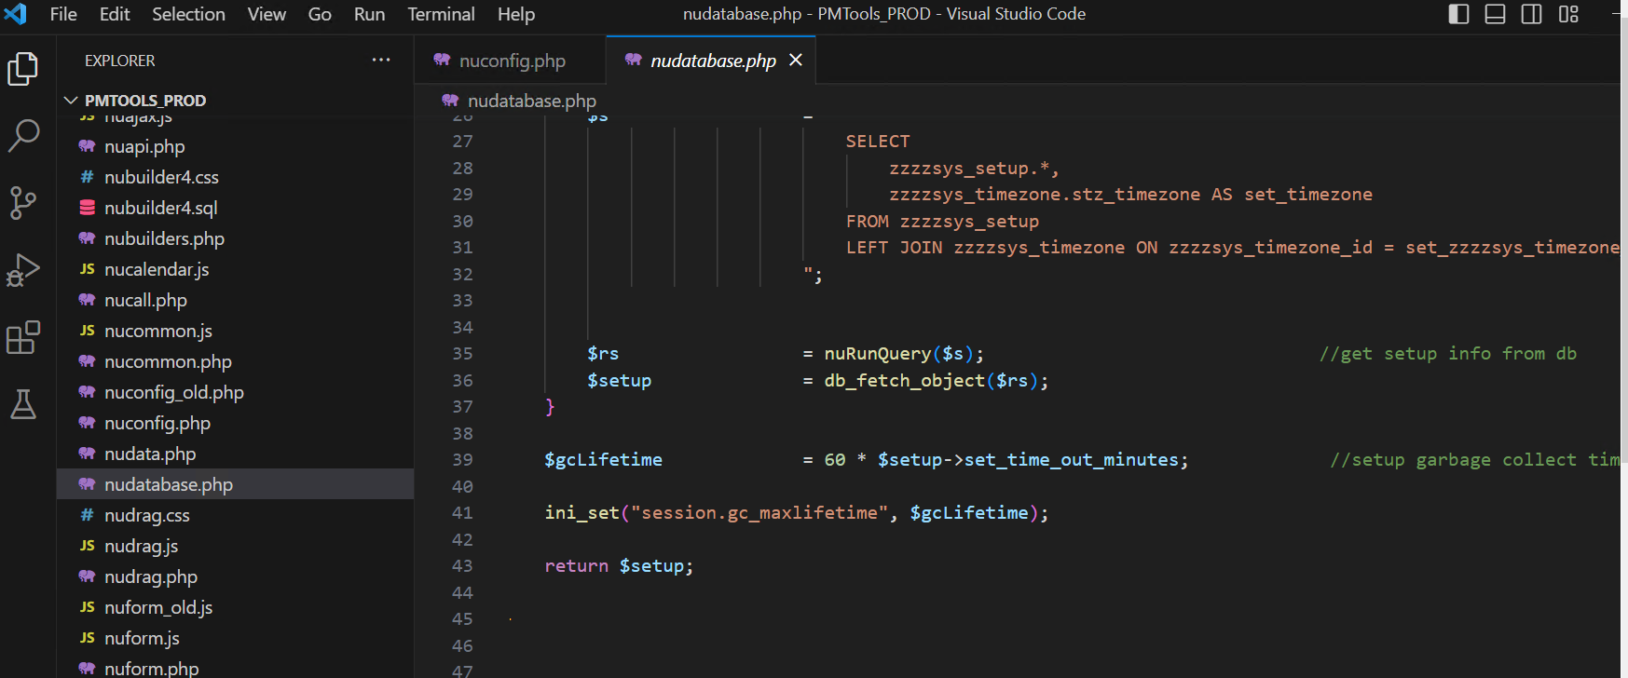Open the Testing flask icon
Screen dimensions: 1628x678
(22, 404)
